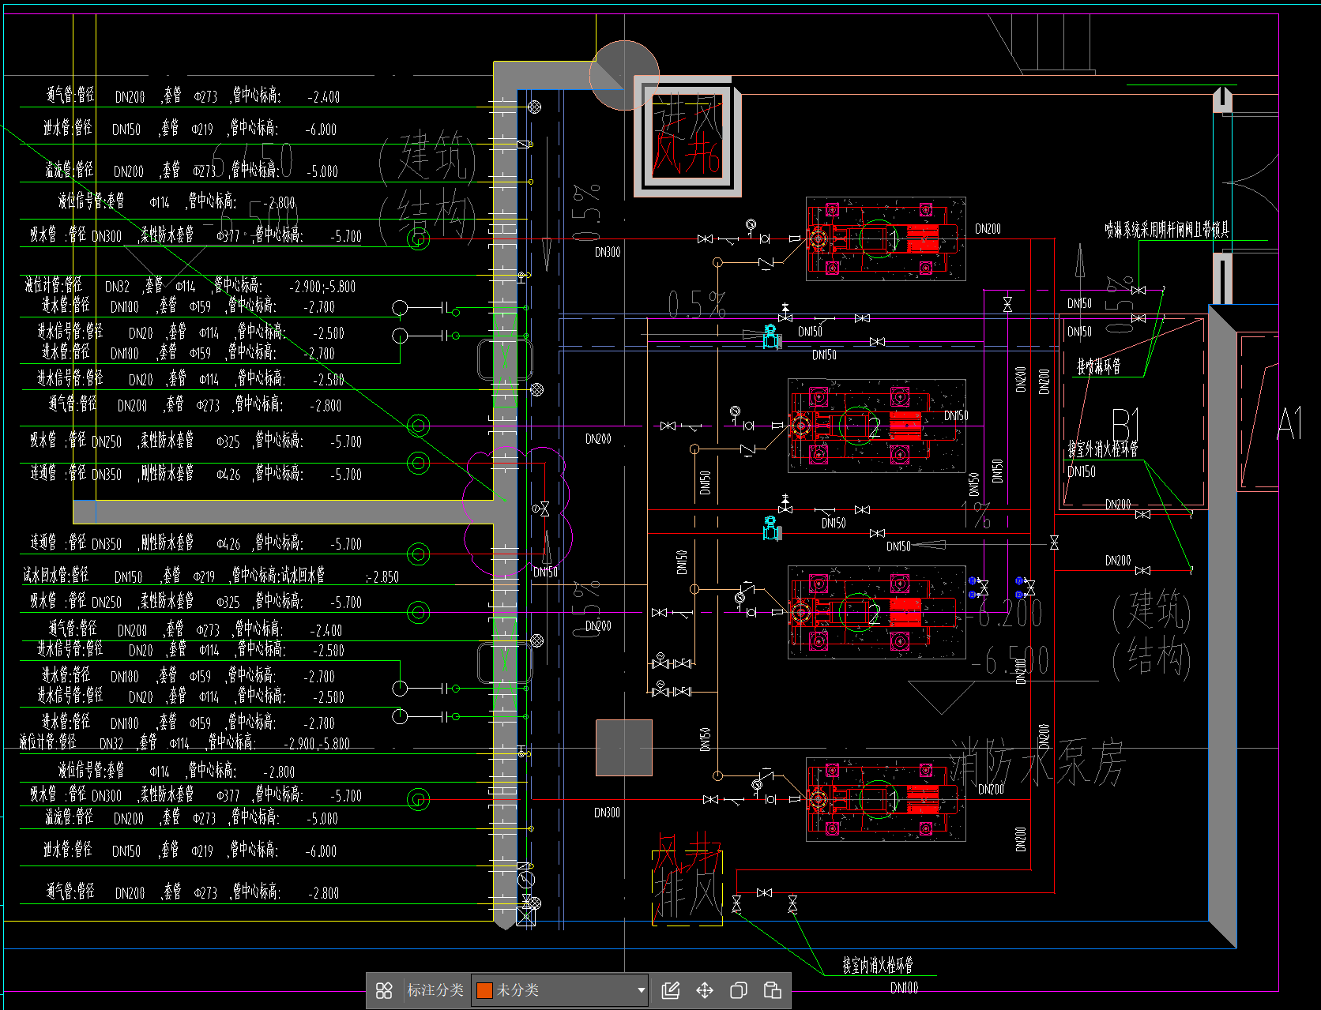Click the 标注分类 label

[435, 990]
